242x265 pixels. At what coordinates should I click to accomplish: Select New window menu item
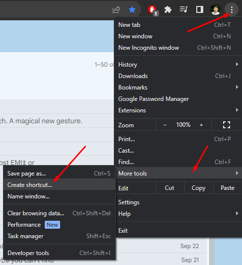pos(178,36)
